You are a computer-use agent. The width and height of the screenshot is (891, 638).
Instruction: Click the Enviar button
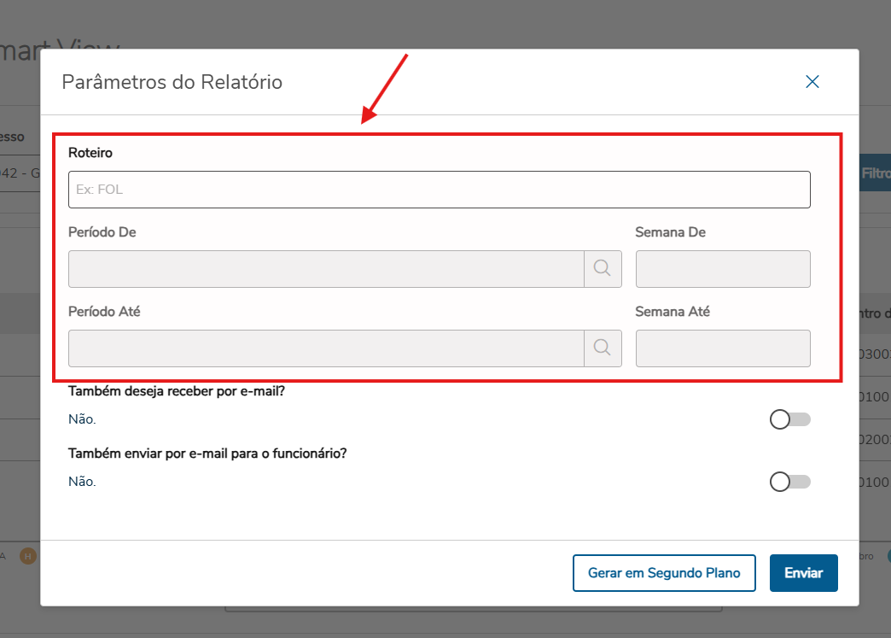tap(803, 573)
